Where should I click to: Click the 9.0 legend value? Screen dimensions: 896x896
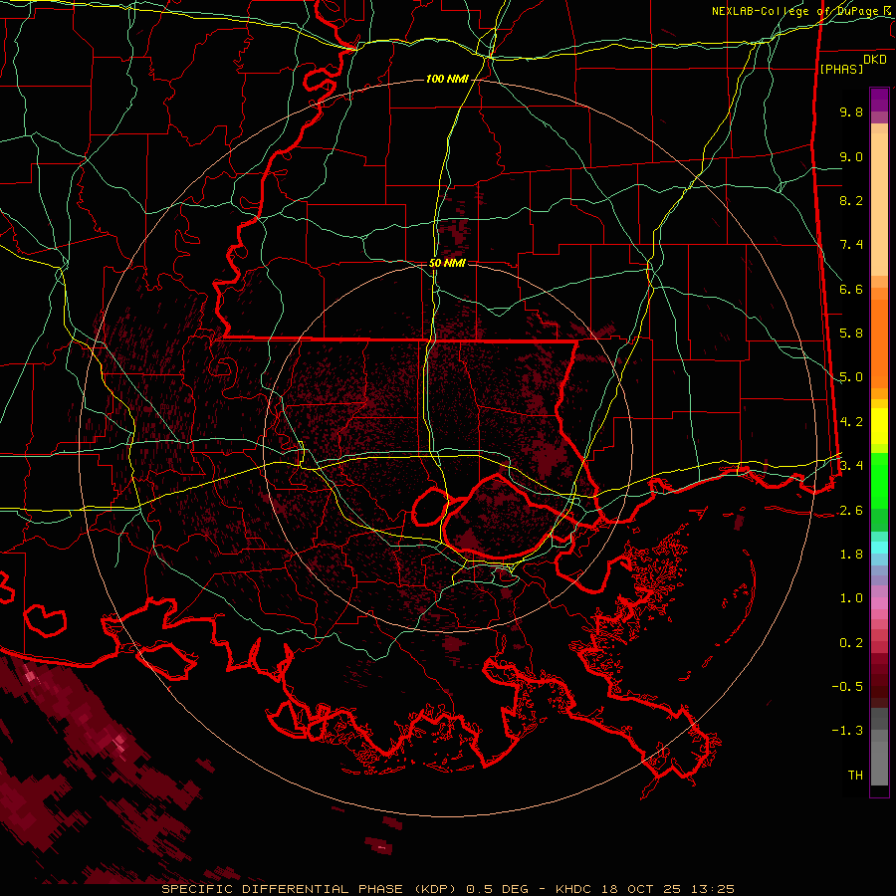pos(851,156)
